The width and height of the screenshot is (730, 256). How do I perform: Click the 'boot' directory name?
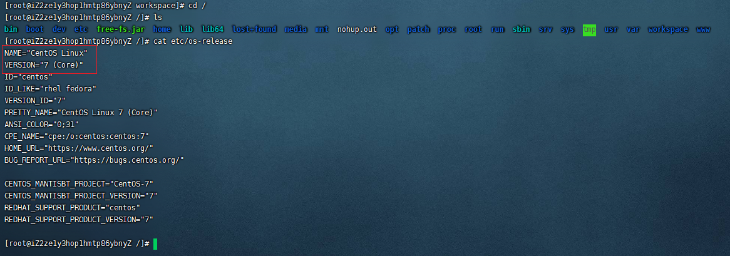point(34,29)
